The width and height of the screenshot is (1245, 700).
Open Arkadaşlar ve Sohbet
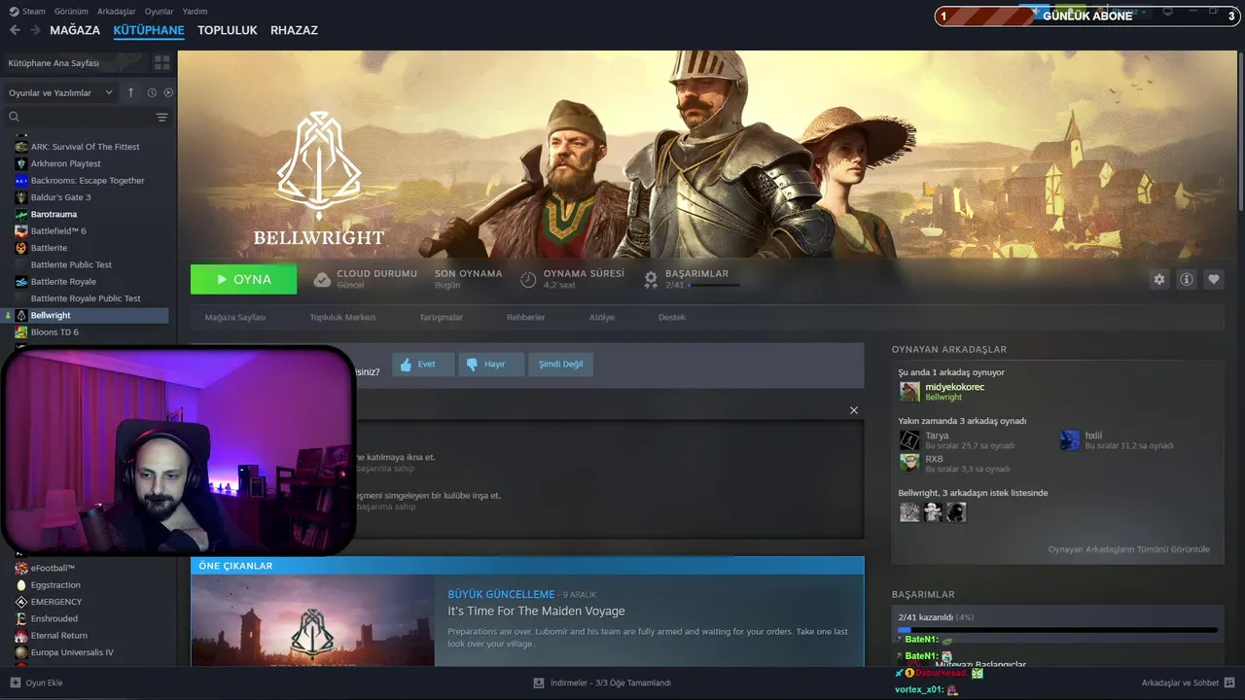tap(1189, 682)
